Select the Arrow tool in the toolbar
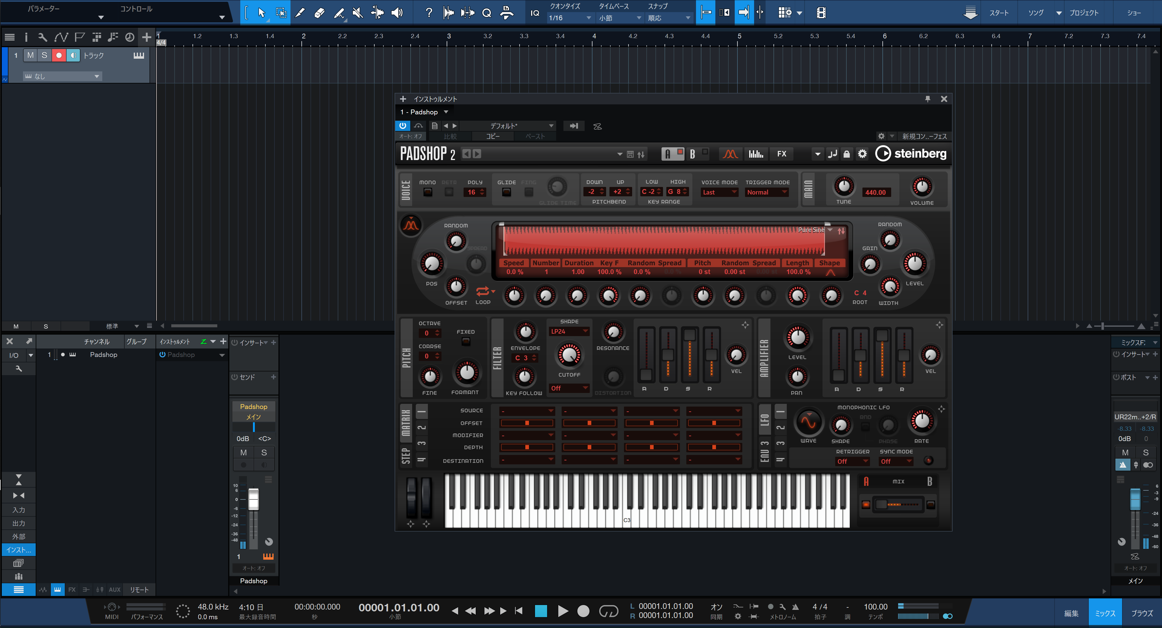 pyautogui.click(x=261, y=13)
